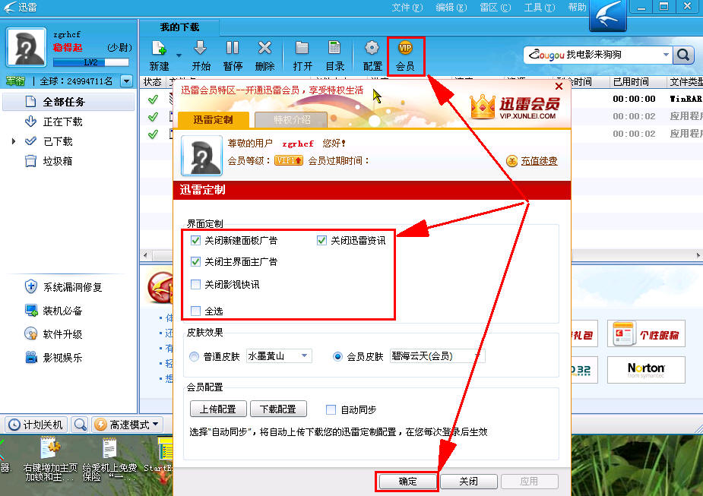Open desktop shortcut 右键增加主页加锁和主

coord(50,459)
